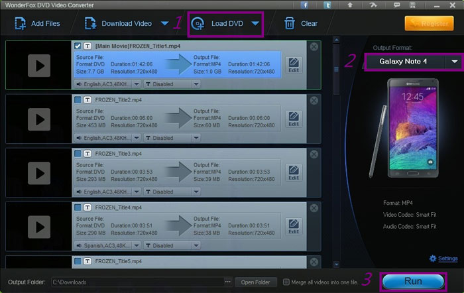464x293 pixels.
Task: Click Edit button for FROZEN_Title2.mp4
Action: [x=294, y=119]
